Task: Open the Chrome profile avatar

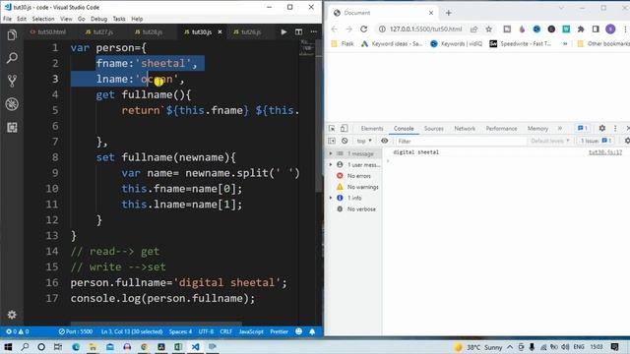Action: tap(610, 29)
